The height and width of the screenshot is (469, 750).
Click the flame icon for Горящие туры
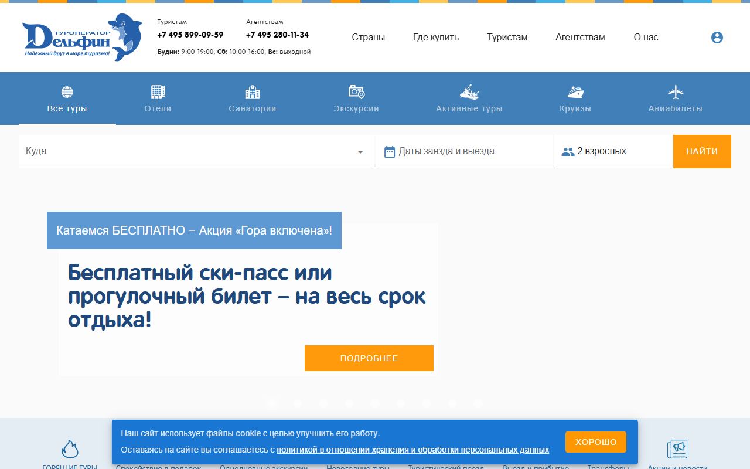[70, 450]
